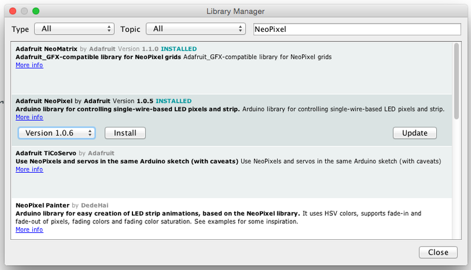
Task: Follow More info link under Adafruit TiCoServo
Action: (29, 169)
